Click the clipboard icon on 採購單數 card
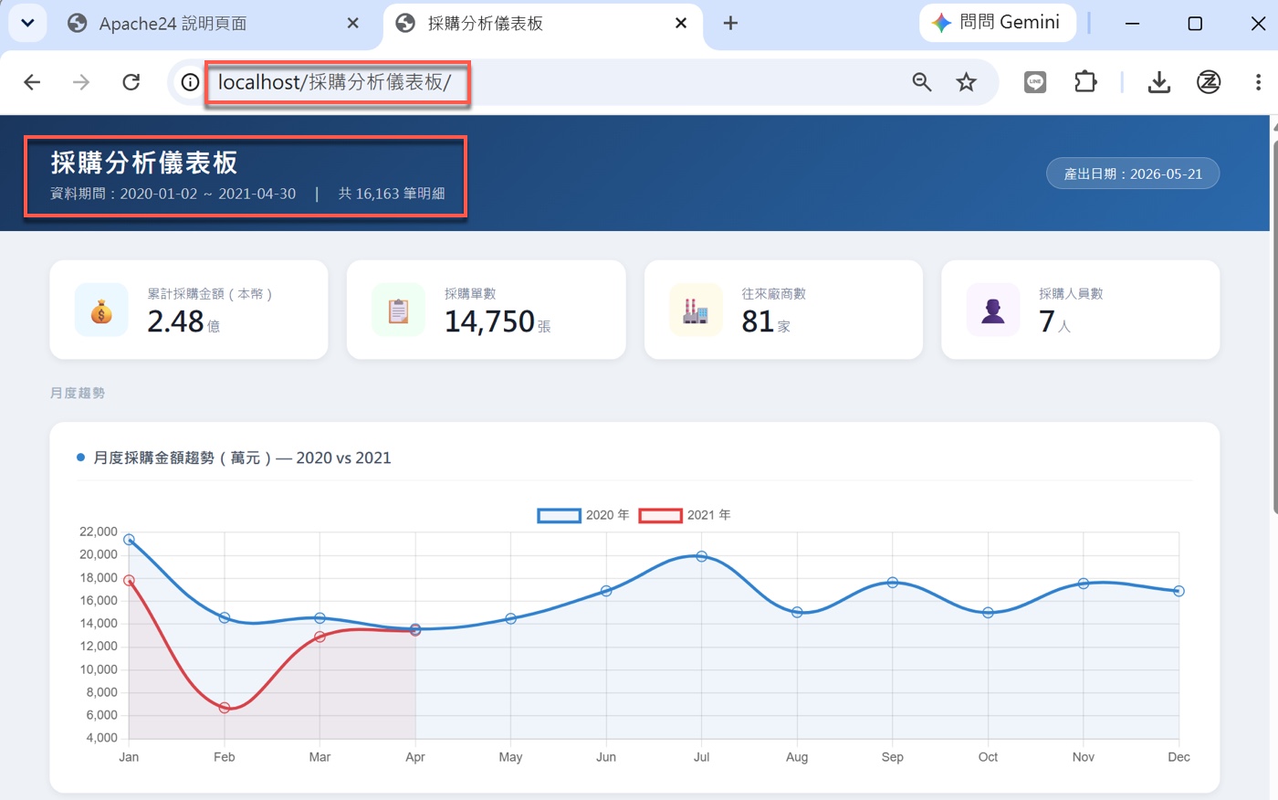1278x800 pixels. pyautogui.click(x=399, y=311)
